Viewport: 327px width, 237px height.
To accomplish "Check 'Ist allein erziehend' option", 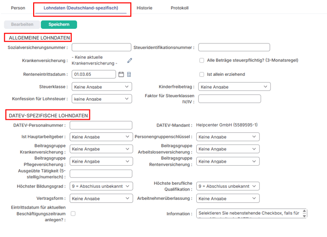I will point(202,74).
